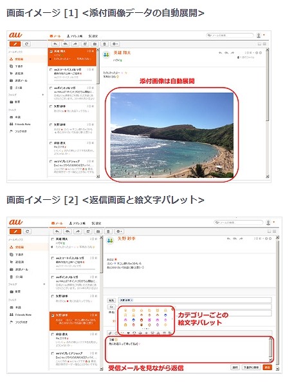
Task: Open the 設定 tab in image [2]
Action: click(x=96, y=223)
